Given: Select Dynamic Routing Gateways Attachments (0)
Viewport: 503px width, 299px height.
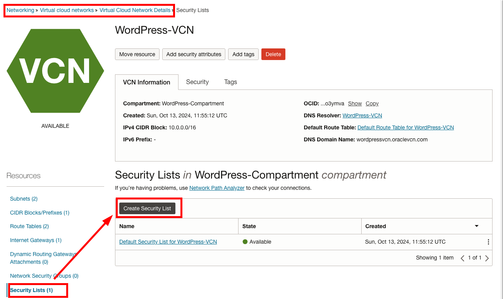Looking at the screenshot, I should pyautogui.click(x=44, y=258).
